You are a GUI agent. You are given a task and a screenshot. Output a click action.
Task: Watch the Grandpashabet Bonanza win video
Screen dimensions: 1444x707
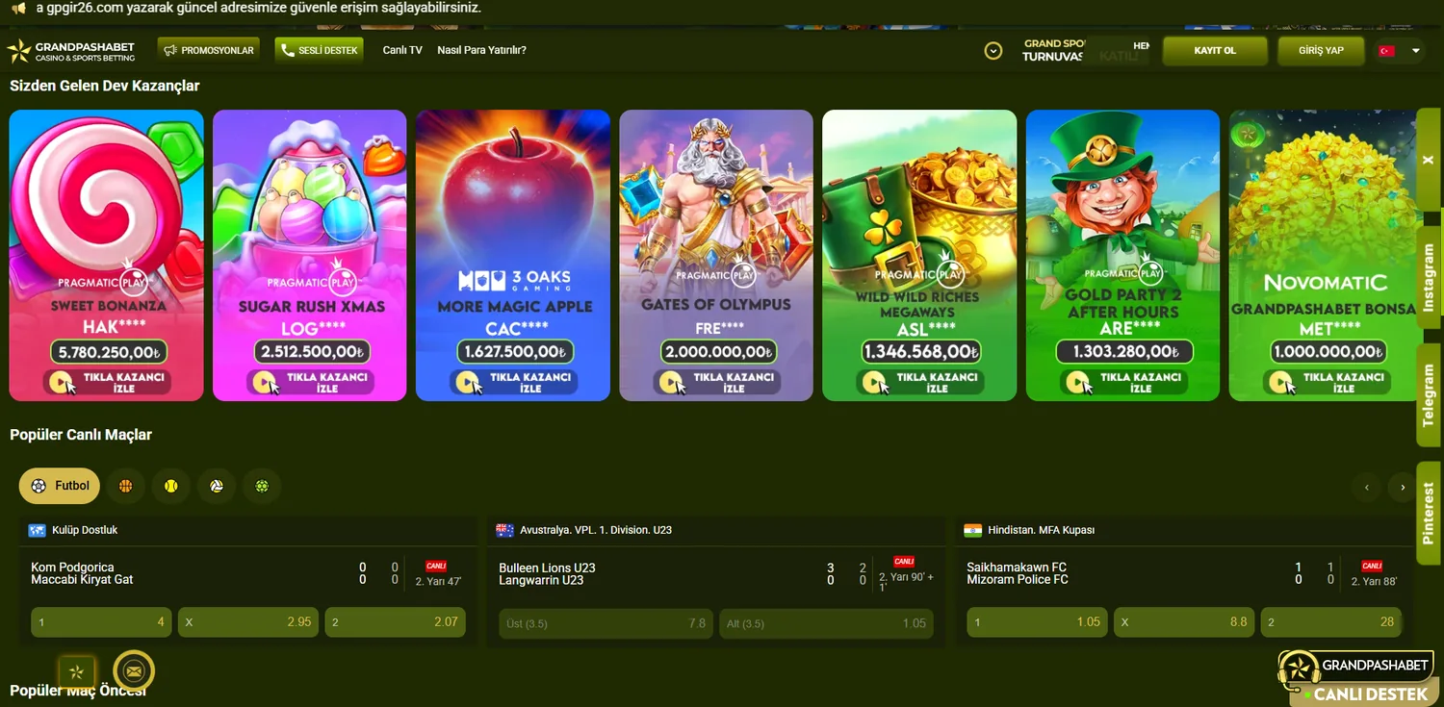1327,382
